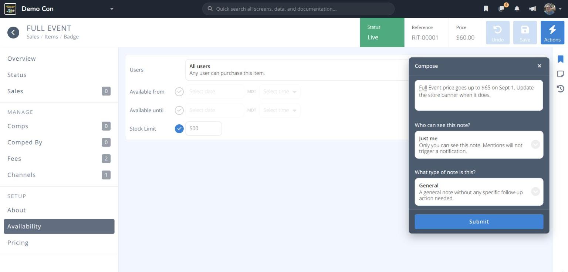The image size is (568, 272).
Task: Open the Items breadcrumb link
Action: 51,37
